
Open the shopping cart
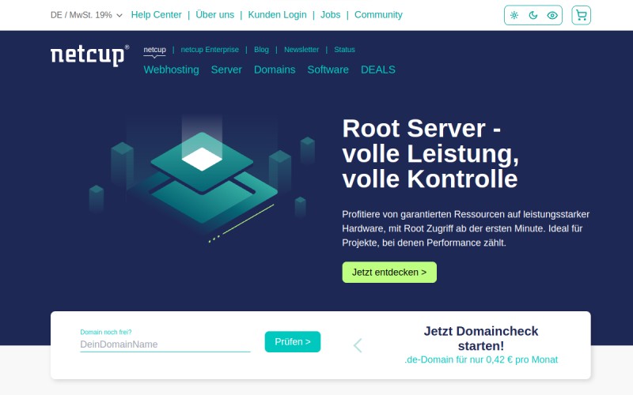tap(582, 15)
